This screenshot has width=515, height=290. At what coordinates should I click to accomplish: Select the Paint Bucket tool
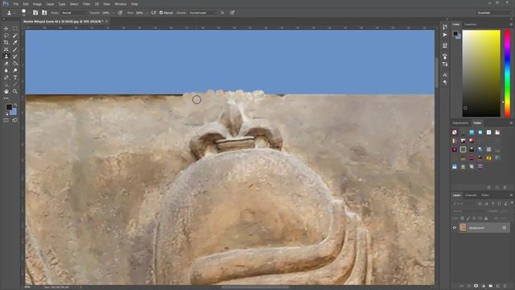(x=15, y=64)
